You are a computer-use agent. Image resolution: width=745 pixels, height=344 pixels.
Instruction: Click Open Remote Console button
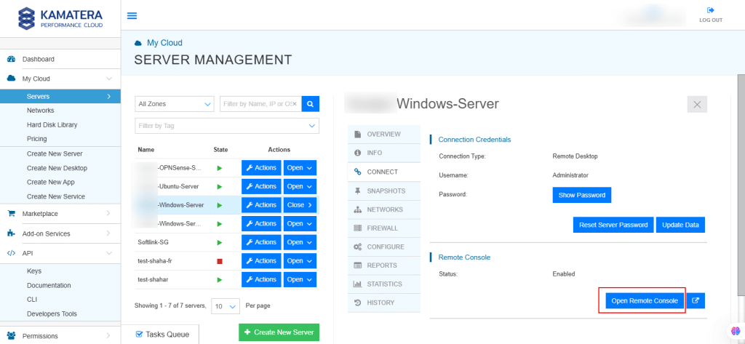tap(645, 300)
